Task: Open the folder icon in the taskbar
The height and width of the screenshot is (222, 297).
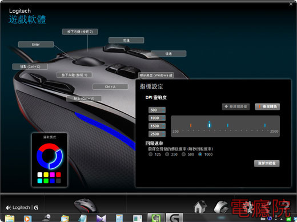Action: [10, 218]
